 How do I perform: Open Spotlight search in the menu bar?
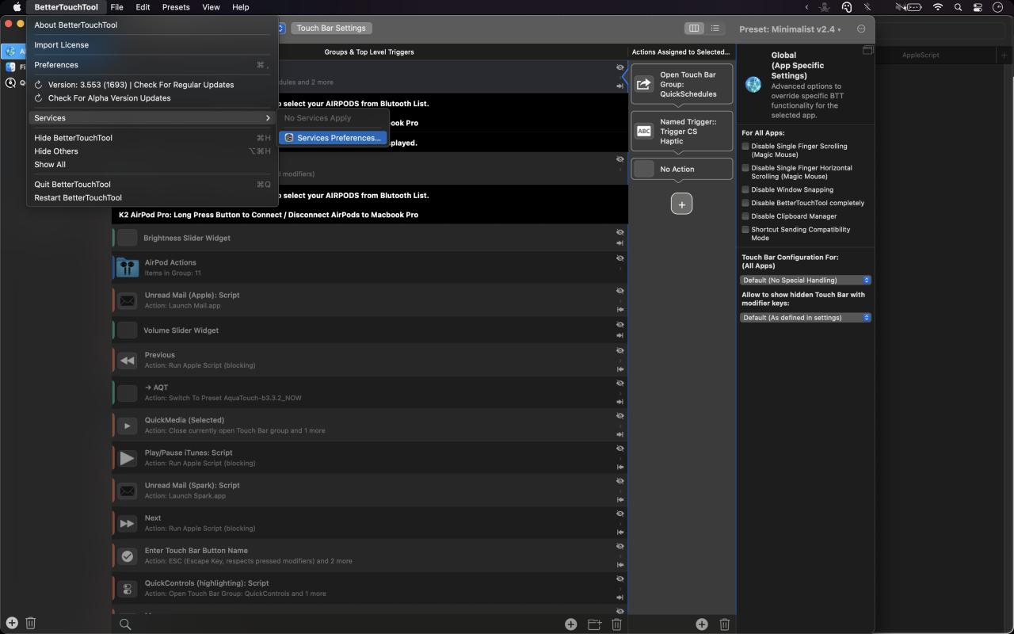tap(958, 7)
